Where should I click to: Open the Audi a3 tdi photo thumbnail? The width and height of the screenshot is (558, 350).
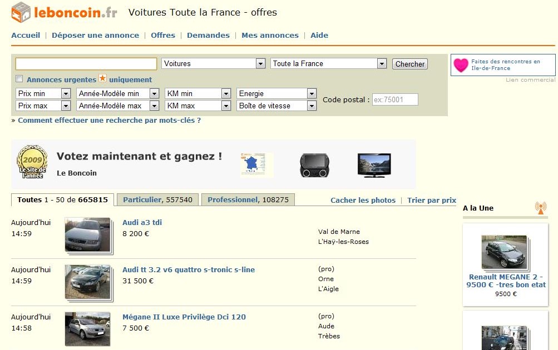click(x=88, y=236)
